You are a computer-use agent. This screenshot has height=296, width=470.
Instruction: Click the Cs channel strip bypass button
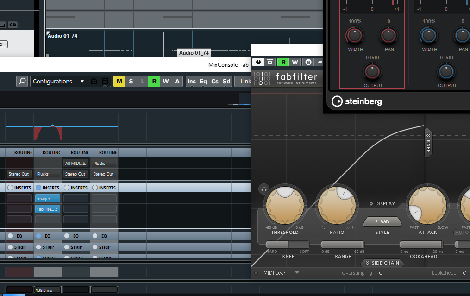click(x=215, y=81)
